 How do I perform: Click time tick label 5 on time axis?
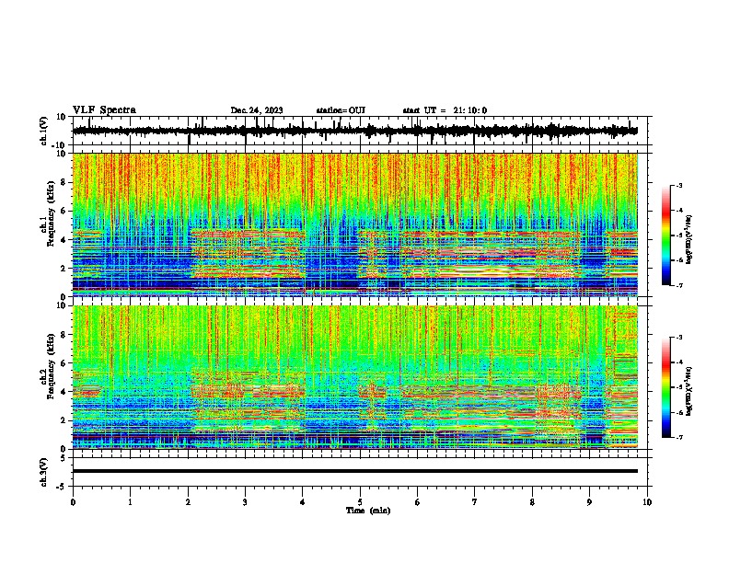tap(360, 502)
